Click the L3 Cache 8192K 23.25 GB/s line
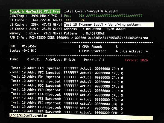The width and height of the screenshot is (164, 123). pyautogui.click(x=35, y=29)
